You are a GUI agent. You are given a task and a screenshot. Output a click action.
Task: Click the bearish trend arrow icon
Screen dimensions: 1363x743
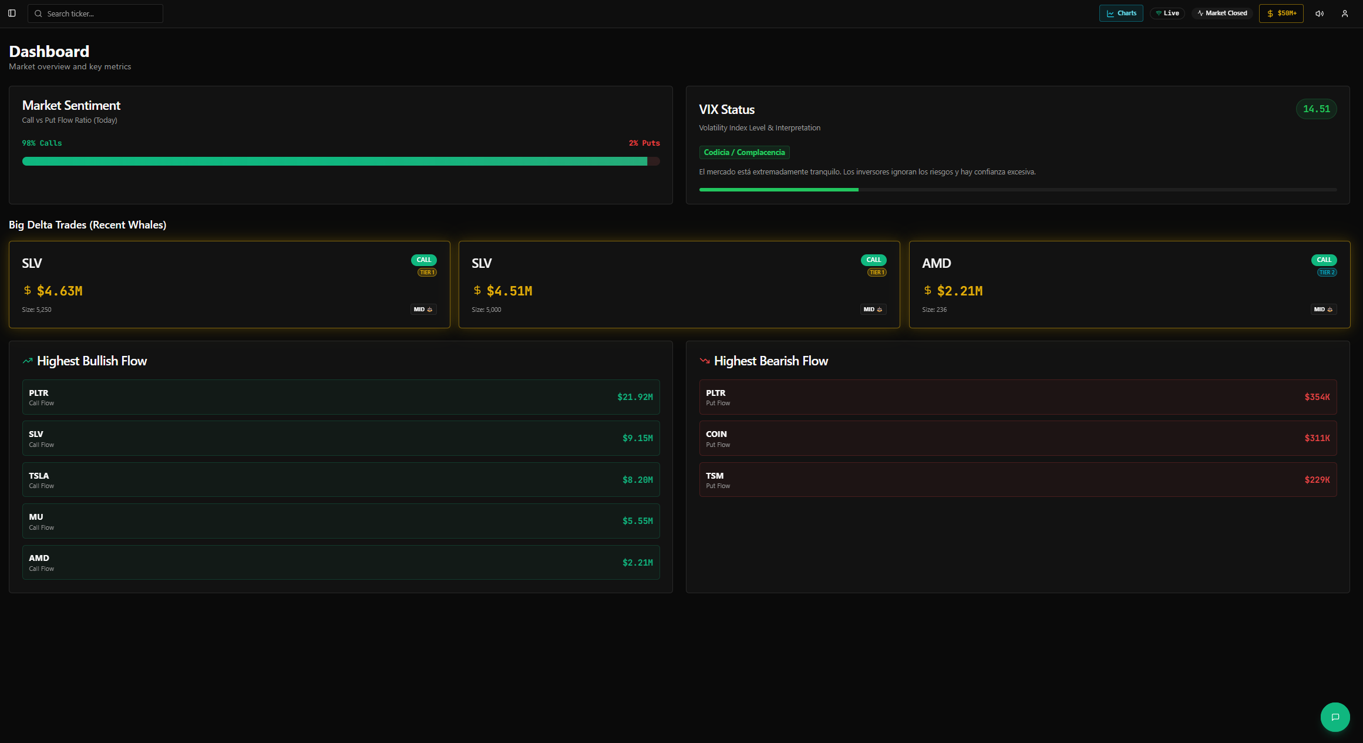pos(705,361)
